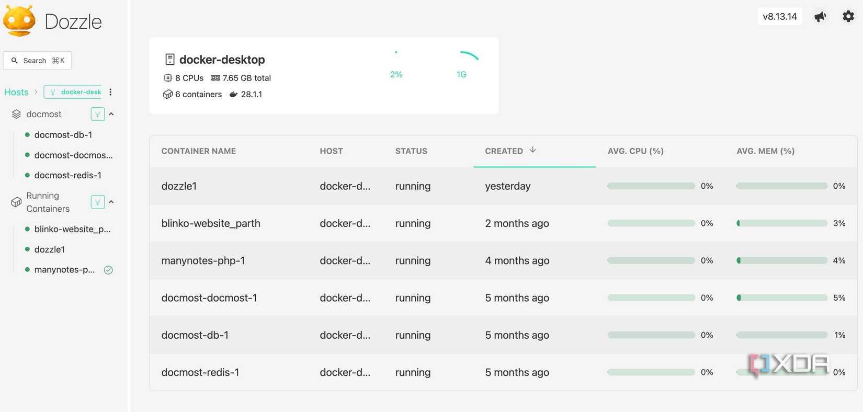
Task: Open merged logs for docmost group
Action: tap(98, 114)
